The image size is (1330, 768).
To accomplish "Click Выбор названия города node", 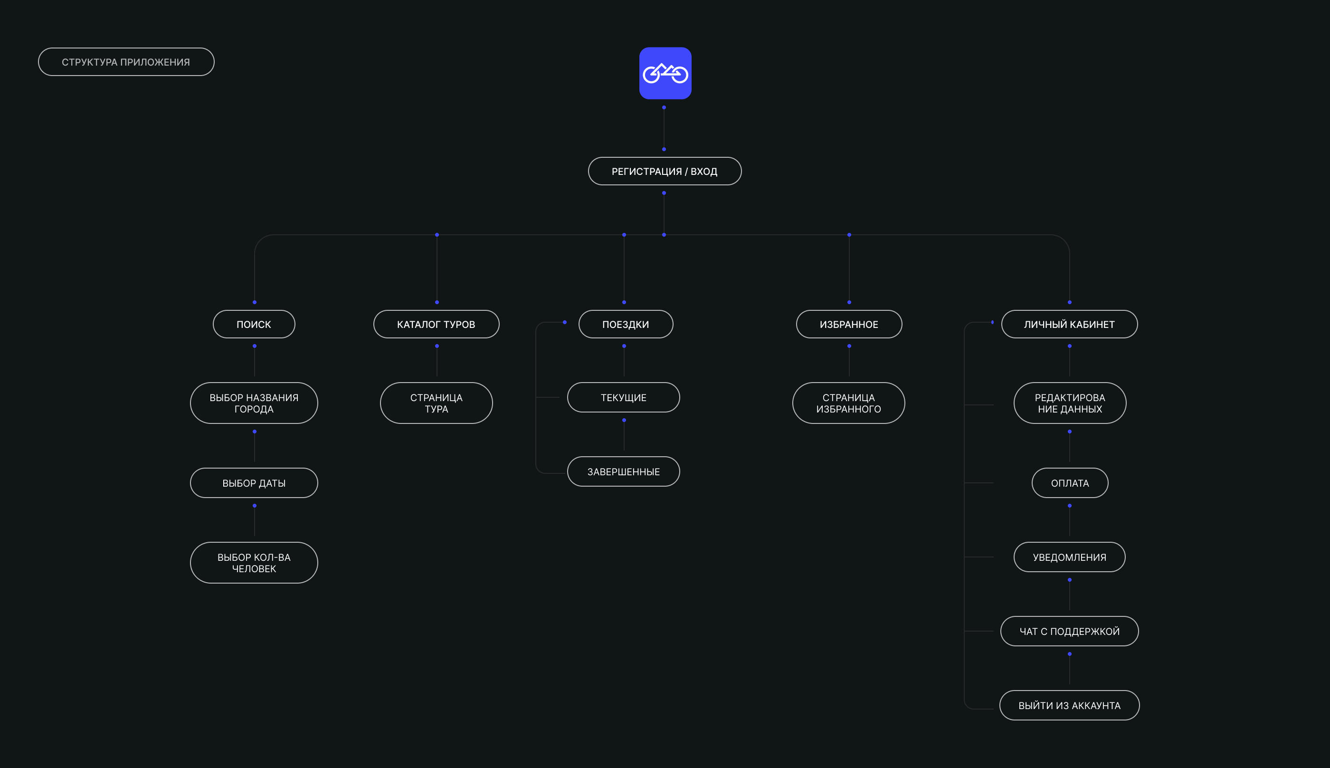I will (254, 403).
